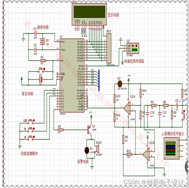This screenshot has width=189, height=188.
Task: Click the 体温检测传感器 label
Action: (x=134, y=61)
